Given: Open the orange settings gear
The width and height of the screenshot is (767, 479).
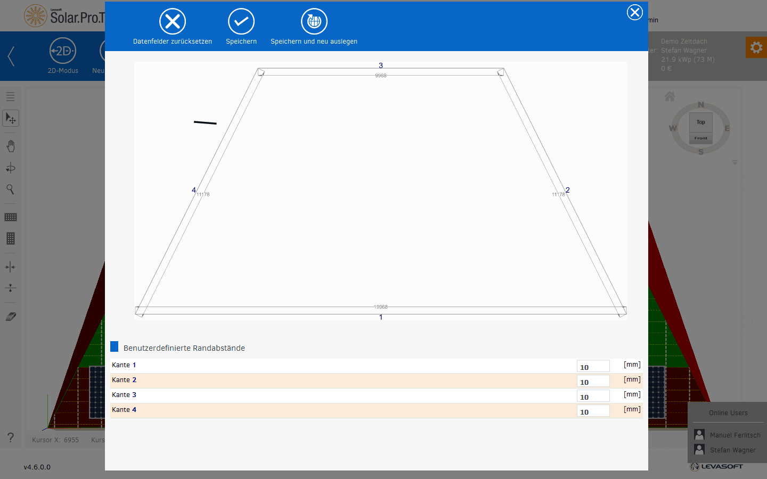Looking at the screenshot, I should click(756, 48).
